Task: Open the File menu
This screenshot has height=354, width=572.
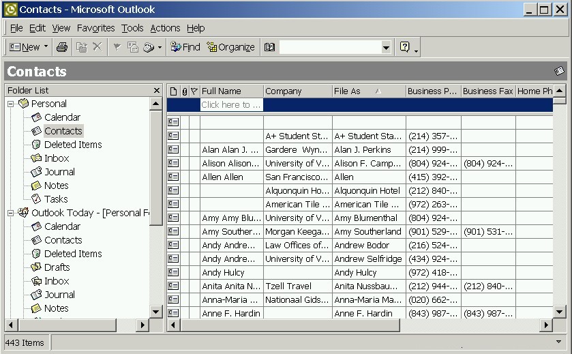Action: tap(16, 28)
